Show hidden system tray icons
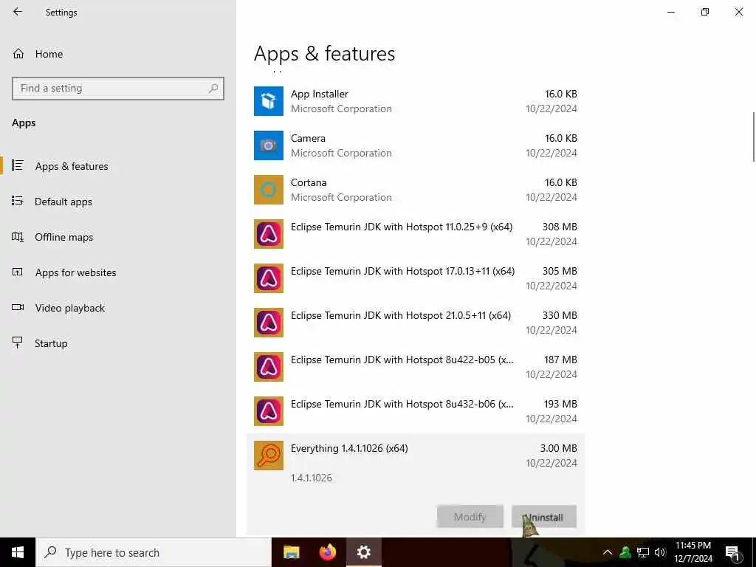 coord(608,552)
